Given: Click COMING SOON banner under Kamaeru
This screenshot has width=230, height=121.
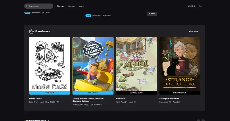Looking at the screenshot, I should coord(136,93).
